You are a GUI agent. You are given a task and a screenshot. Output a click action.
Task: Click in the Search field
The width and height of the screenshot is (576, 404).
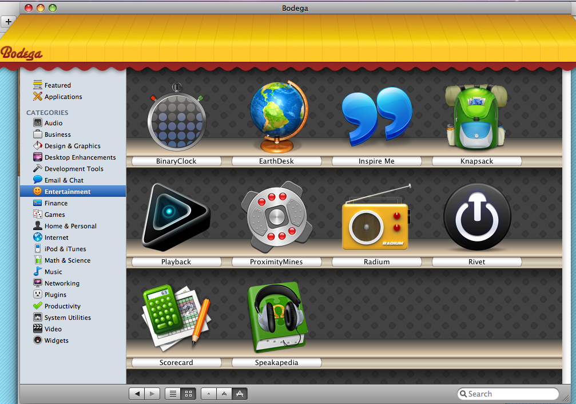click(x=508, y=394)
